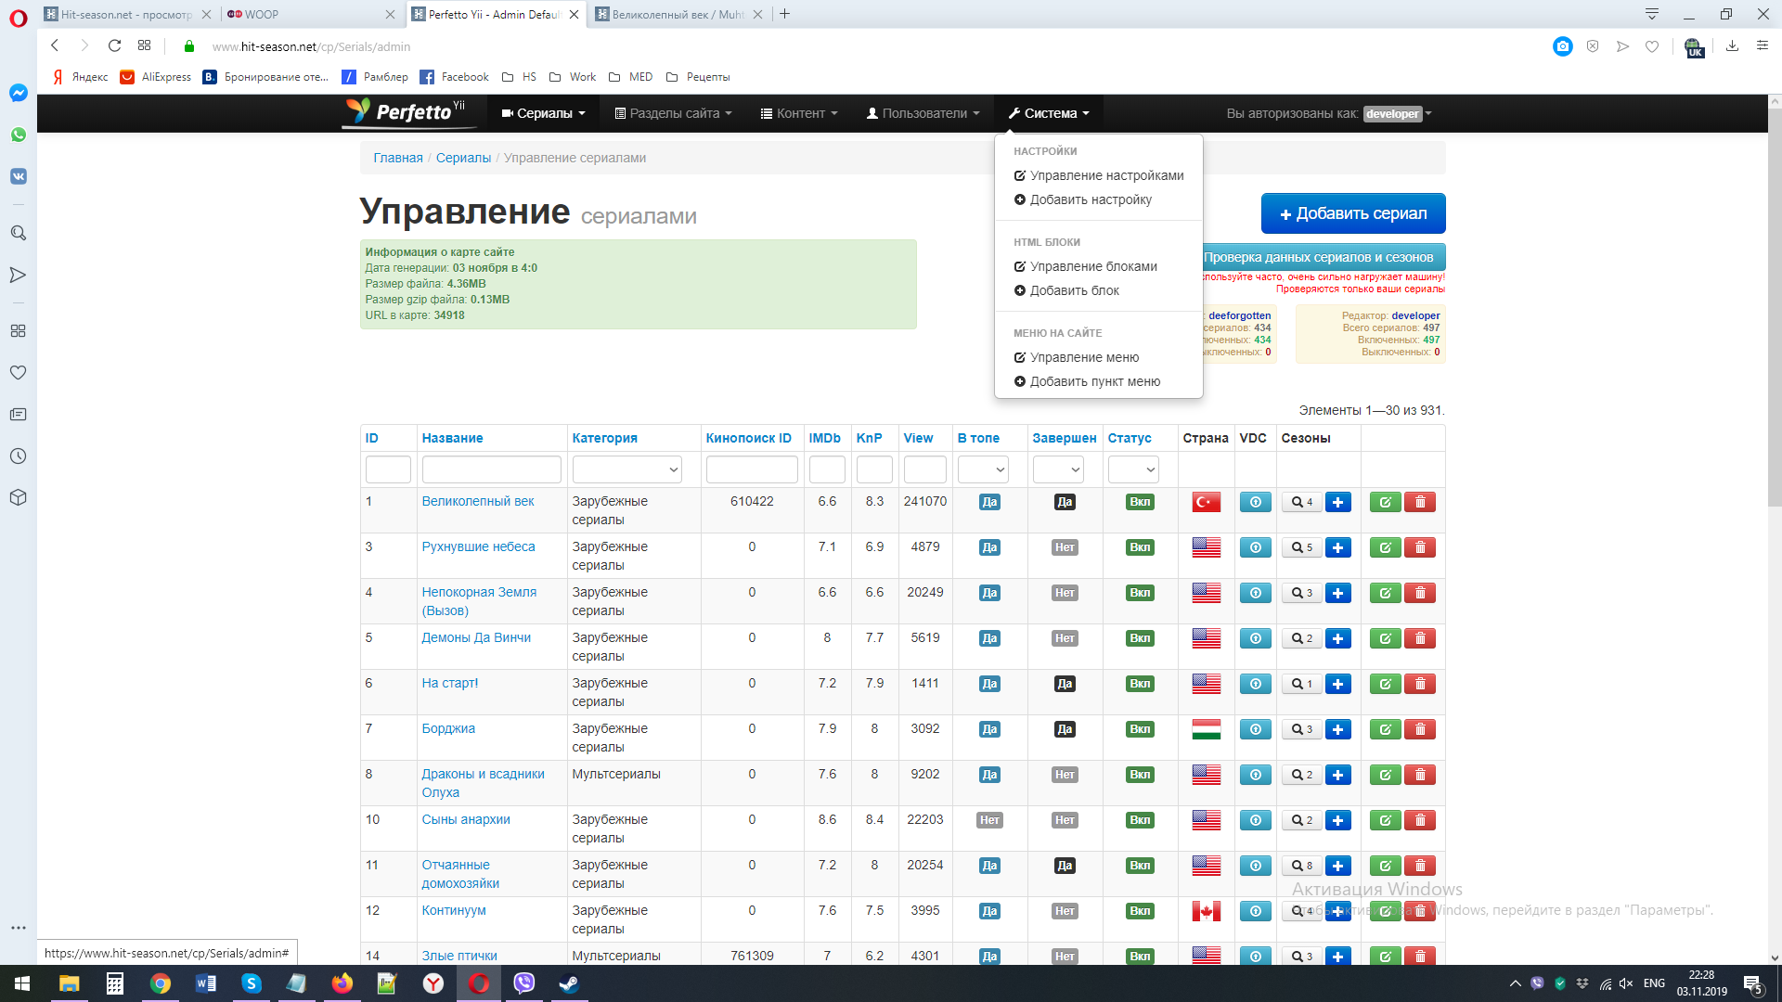The height and width of the screenshot is (1002, 1782).
Task: Open the Категория filter dropdown
Action: point(627,469)
